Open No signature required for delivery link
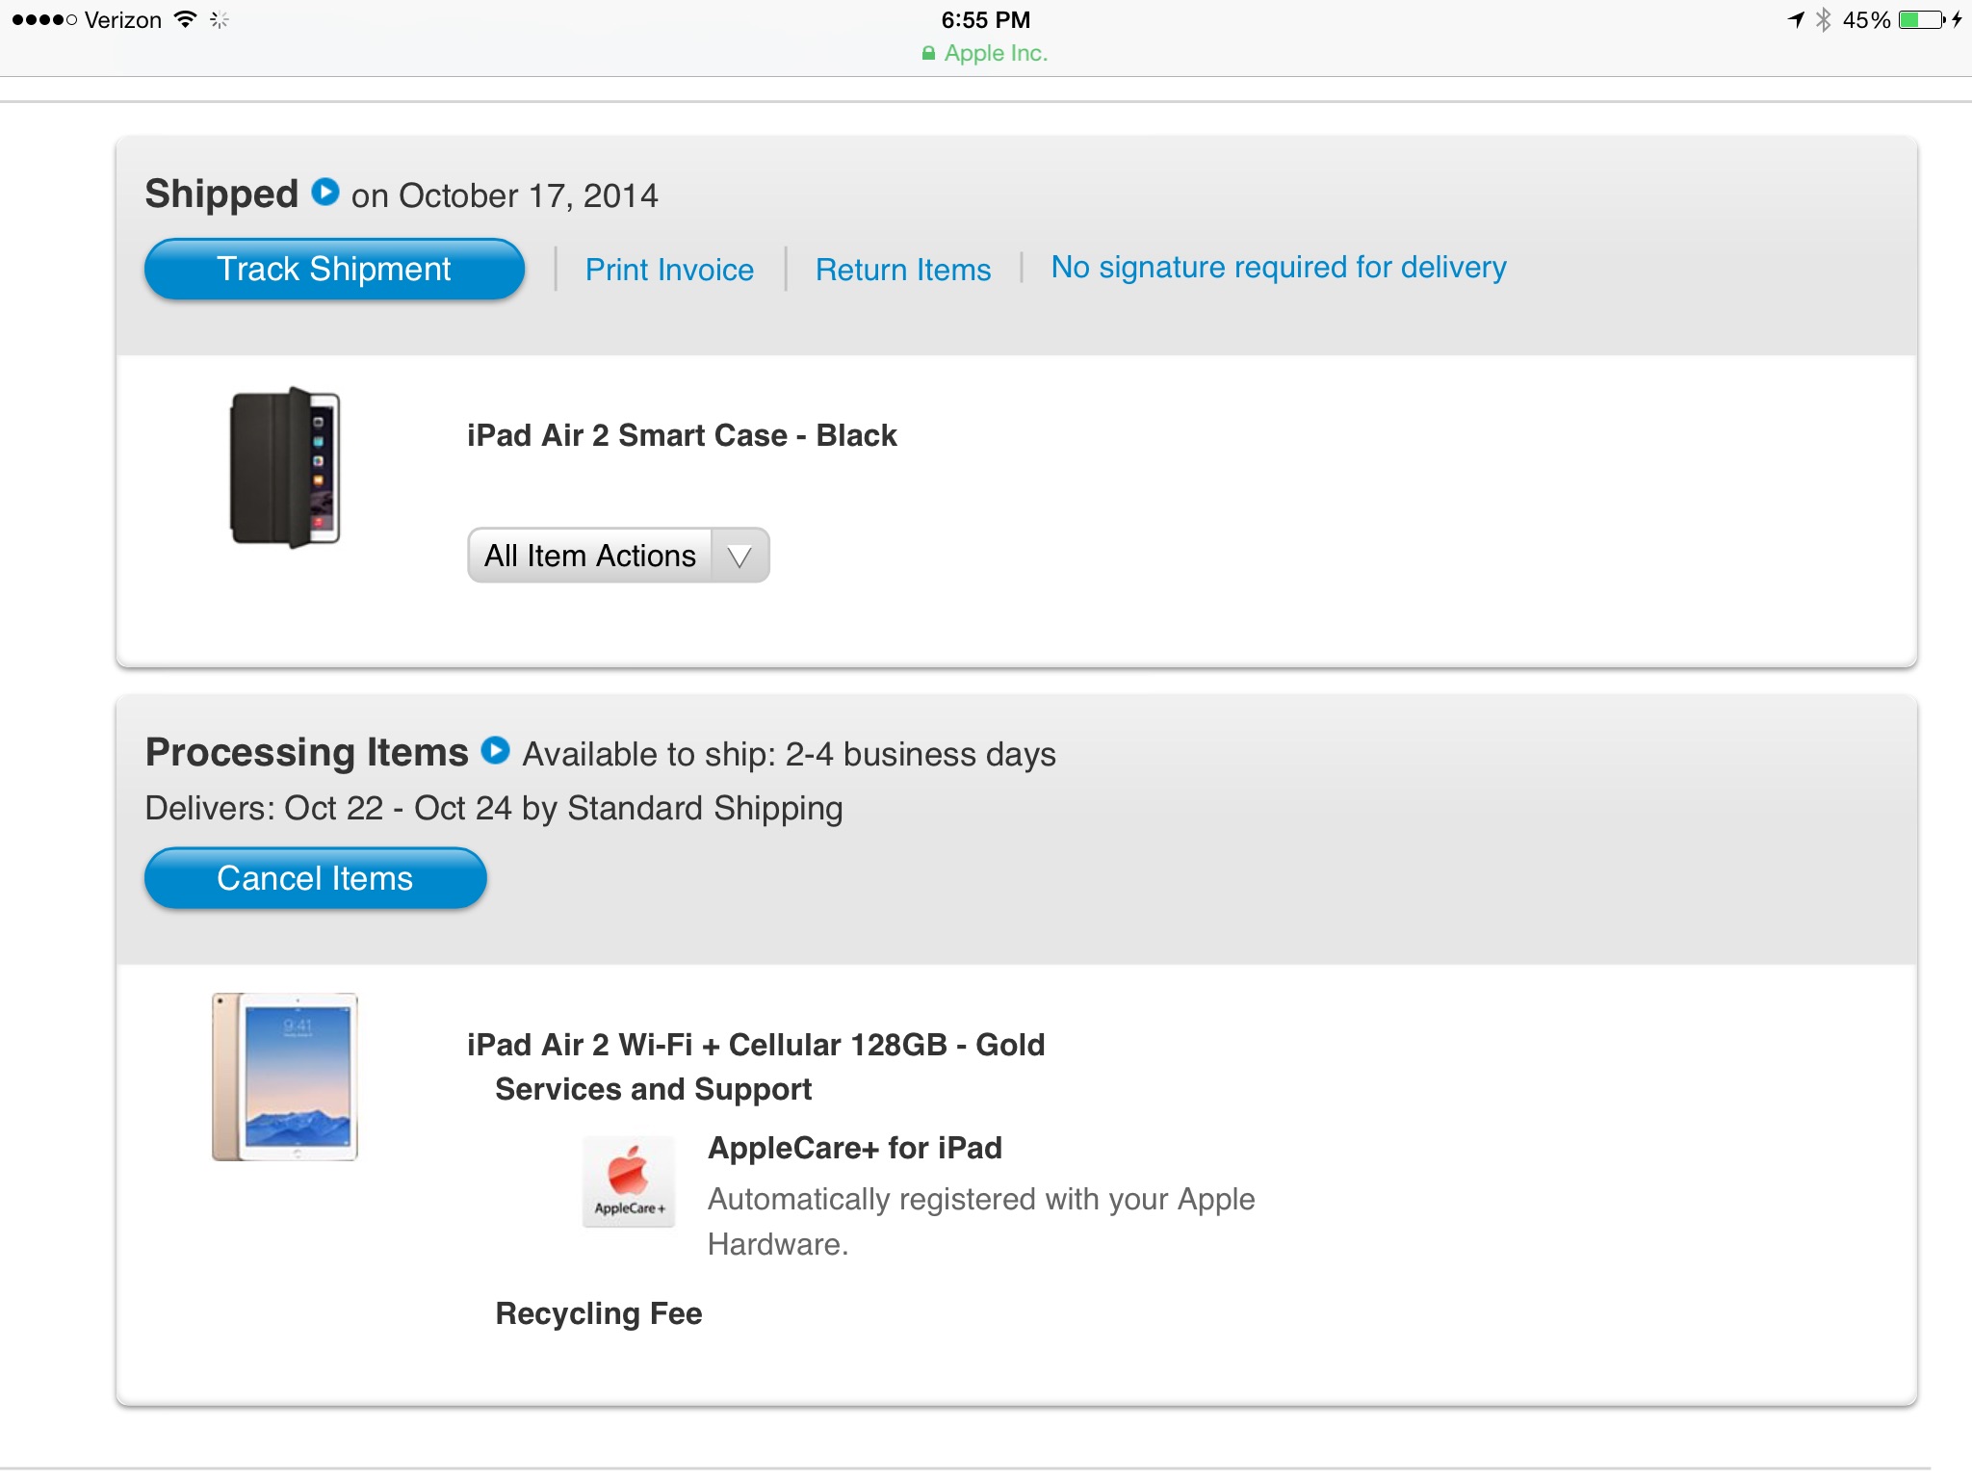The image size is (1972, 1479). [1279, 267]
